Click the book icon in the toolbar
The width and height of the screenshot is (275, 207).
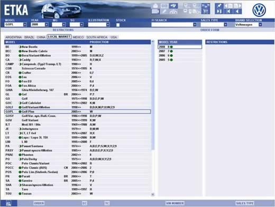click(x=164, y=6)
